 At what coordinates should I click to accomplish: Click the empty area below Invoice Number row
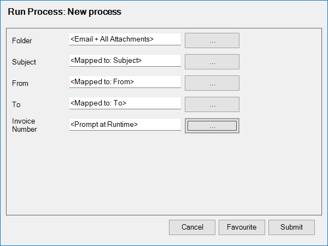click(164, 175)
